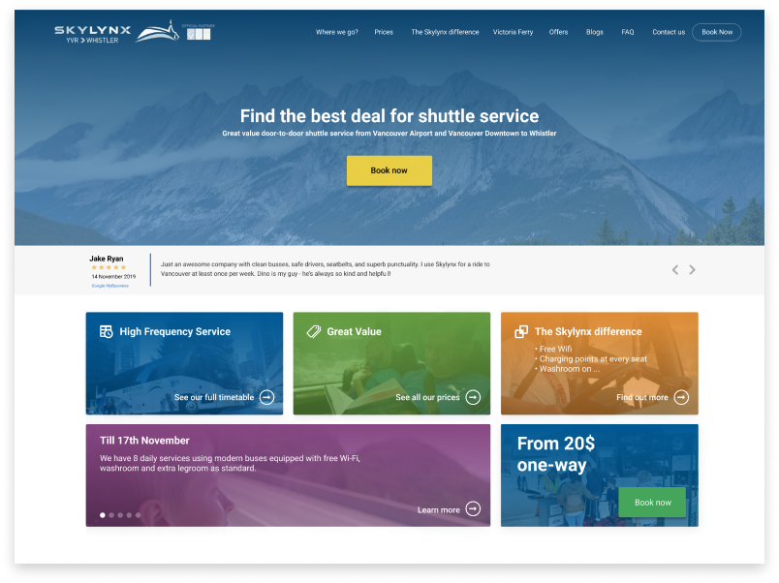Select the last carousel dot in purple banner

138,515
